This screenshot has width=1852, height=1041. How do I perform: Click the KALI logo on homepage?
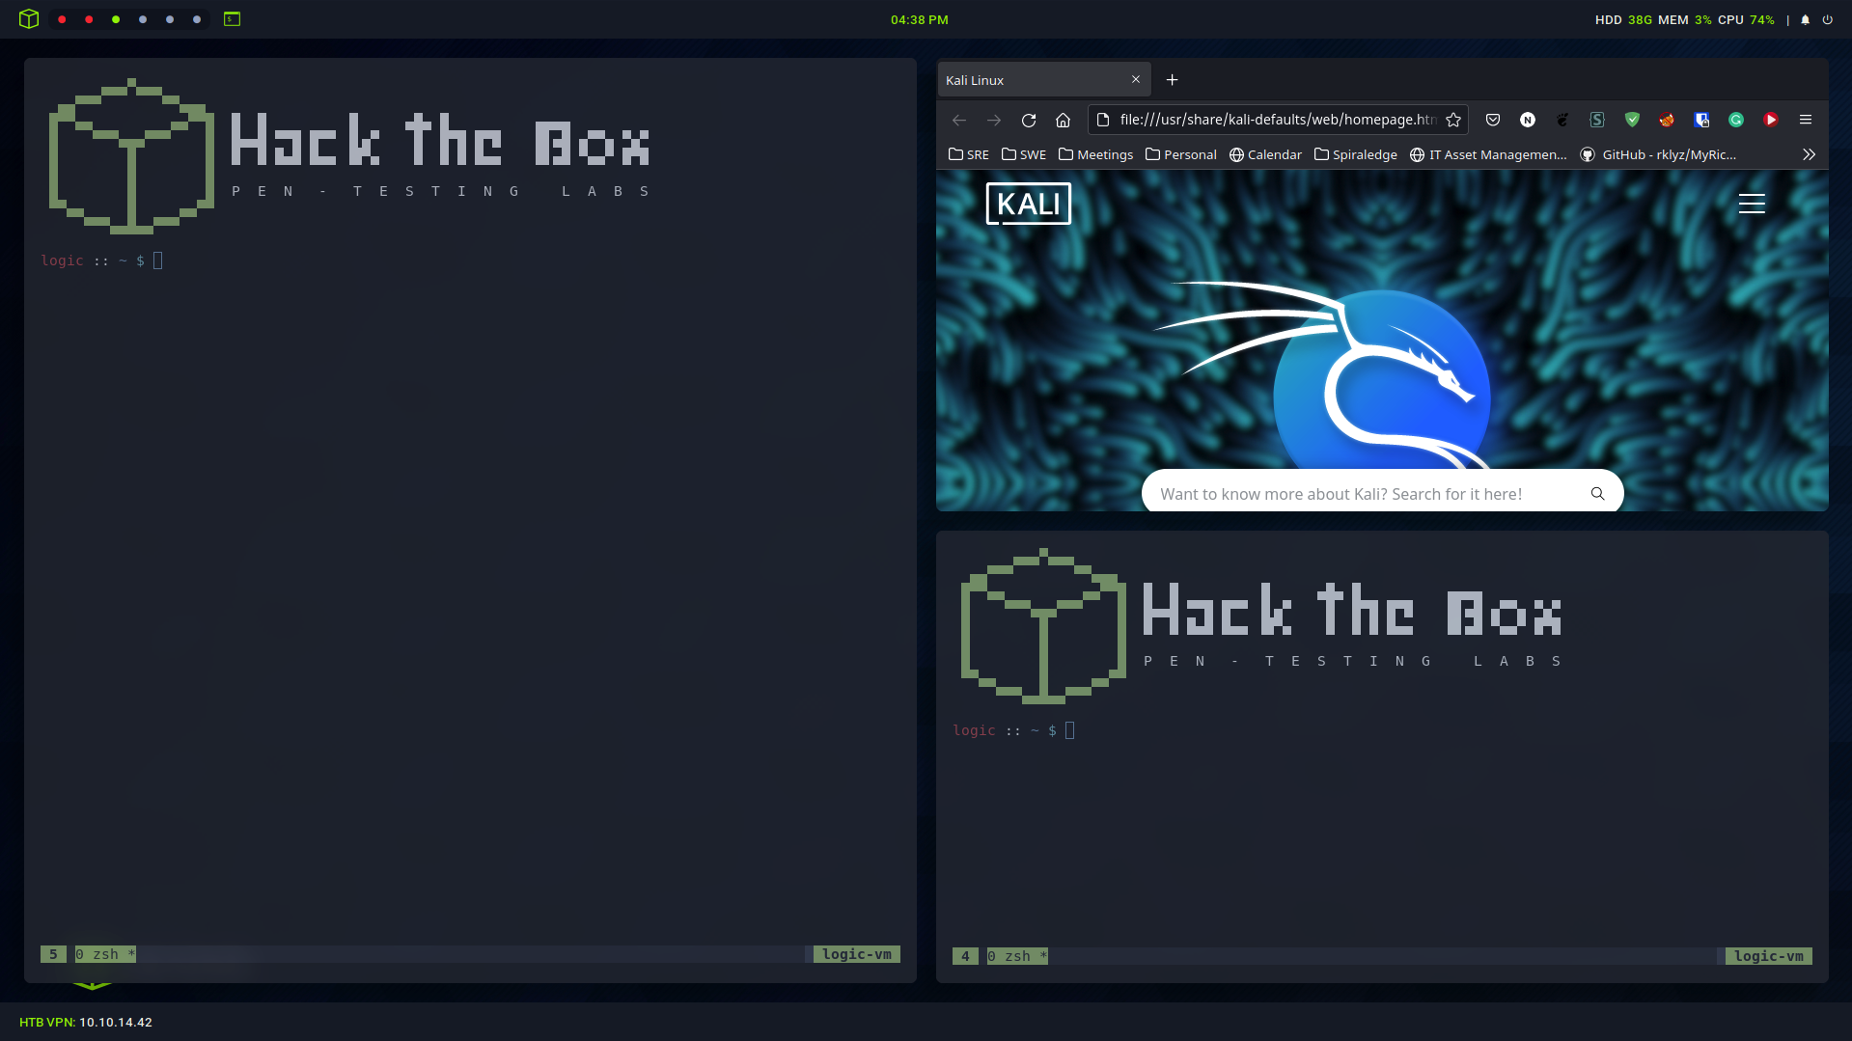1028,204
